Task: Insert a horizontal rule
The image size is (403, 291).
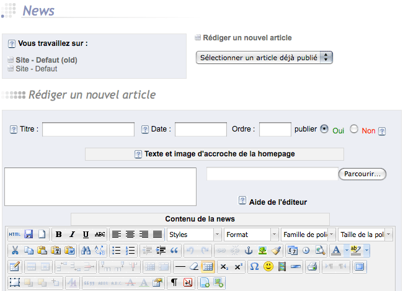Action: (180, 267)
